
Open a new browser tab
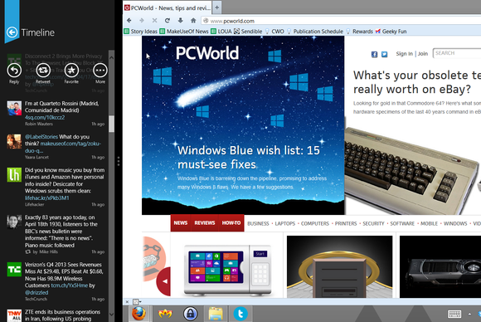[217, 7]
